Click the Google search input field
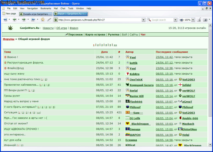The height and width of the screenshot is (152, 213). tap(162, 20)
